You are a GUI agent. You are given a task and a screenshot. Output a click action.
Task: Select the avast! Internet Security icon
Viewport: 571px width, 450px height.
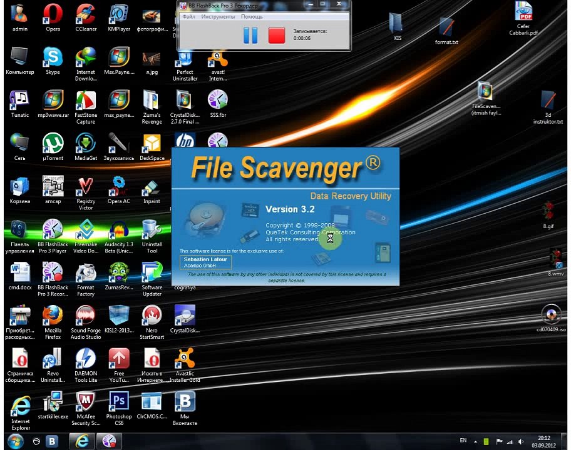[x=218, y=66]
